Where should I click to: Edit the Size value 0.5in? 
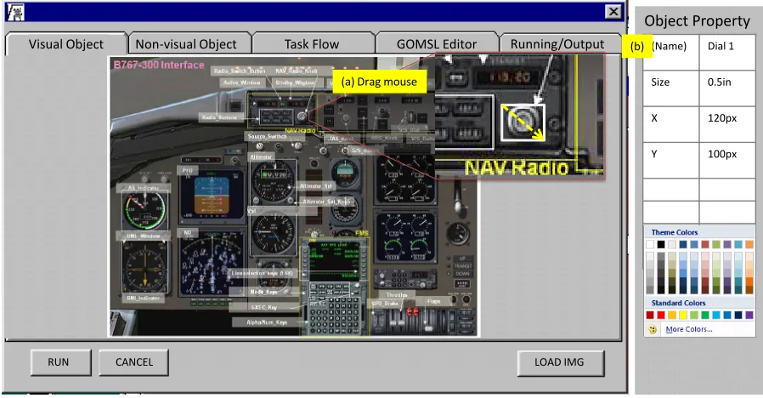pos(727,88)
